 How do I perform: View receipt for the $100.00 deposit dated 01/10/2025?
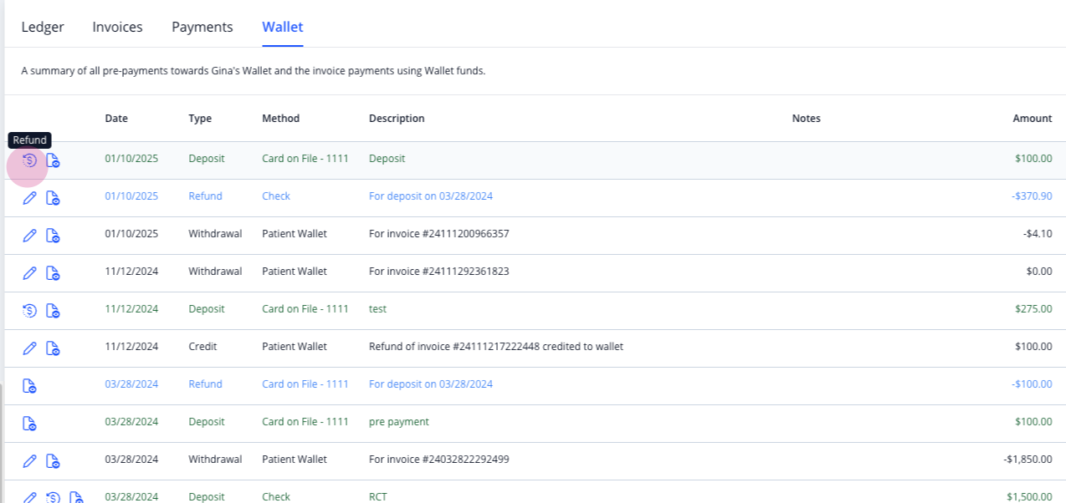(53, 160)
